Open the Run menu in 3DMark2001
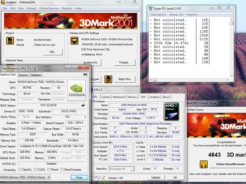Screen dimensions: 246x184 click(21, 8)
